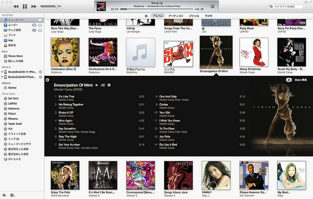Image resolution: width=313 pixels, height=199 pixels.
Task: Open Store 情報 in album panel
Action: 301,80
